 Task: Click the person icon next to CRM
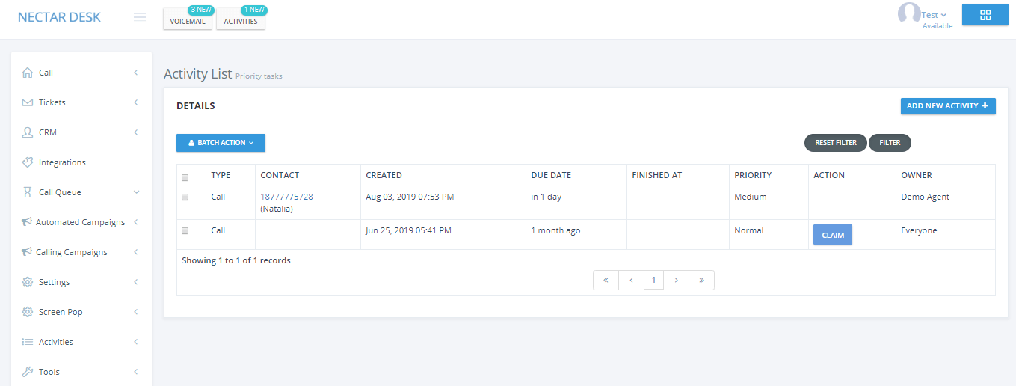(x=28, y=132)
